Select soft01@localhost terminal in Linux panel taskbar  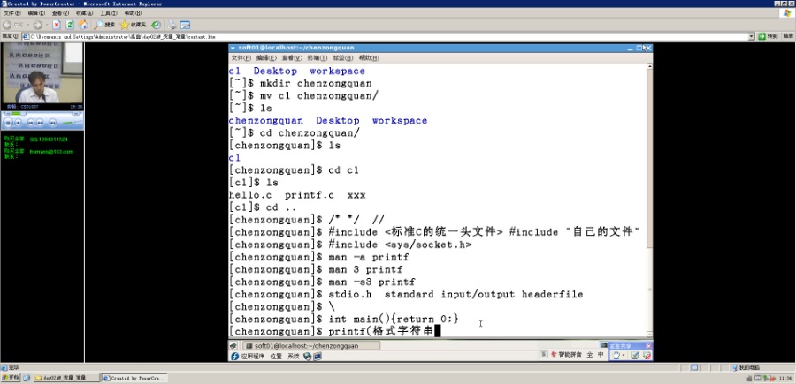(310, 345)
